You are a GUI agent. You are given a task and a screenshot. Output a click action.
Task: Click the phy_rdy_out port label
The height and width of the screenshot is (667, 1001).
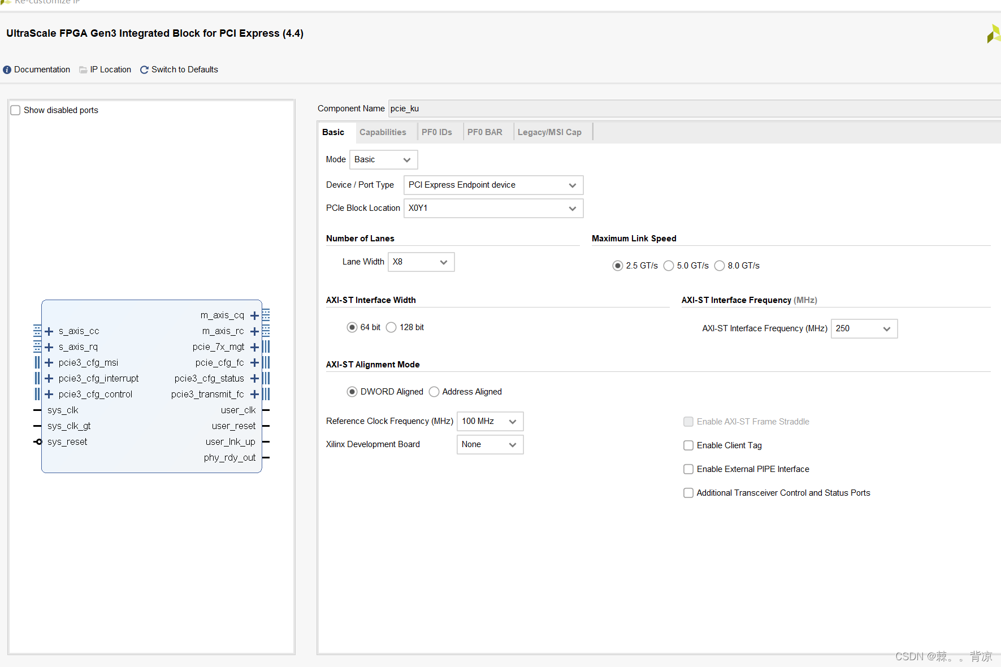[x=229, y=458]
